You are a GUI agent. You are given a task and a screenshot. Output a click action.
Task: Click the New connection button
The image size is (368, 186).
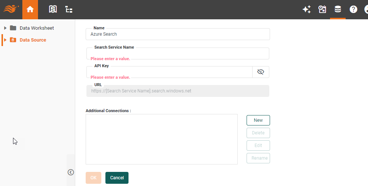258,120
